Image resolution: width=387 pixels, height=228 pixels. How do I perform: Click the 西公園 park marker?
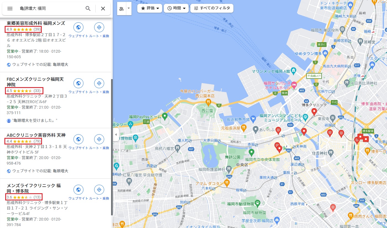[x=207, y=111]
